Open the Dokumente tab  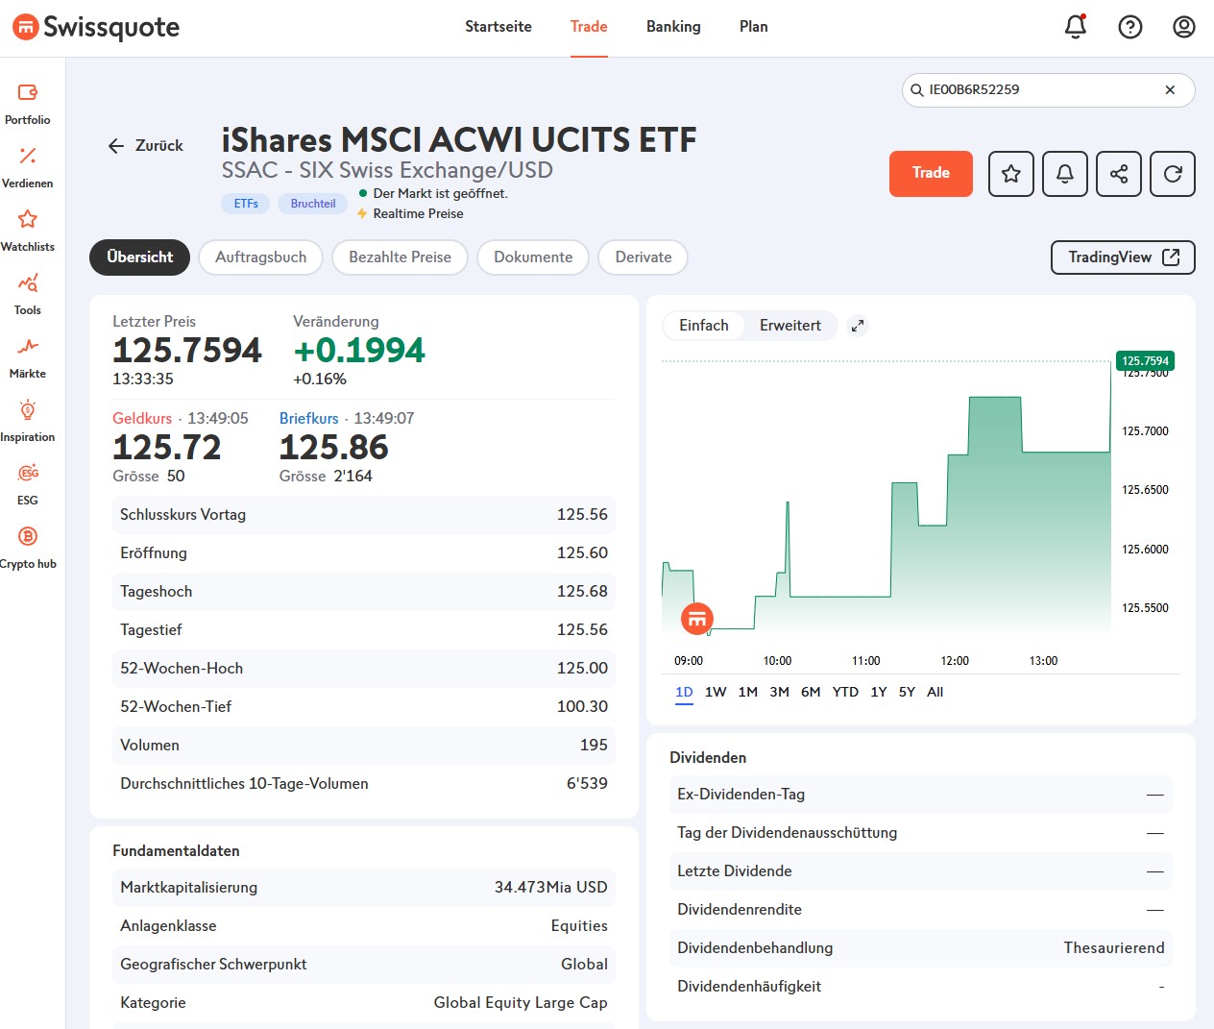tap(533, 257)
